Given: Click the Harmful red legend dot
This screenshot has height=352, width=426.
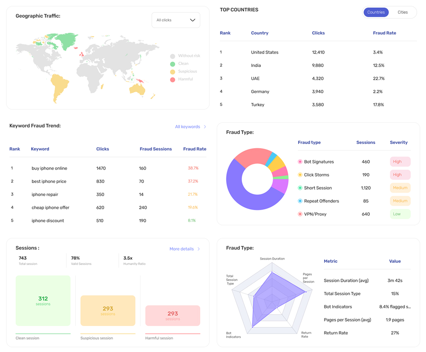Looking at the screenshot, I should click(173, 80).
